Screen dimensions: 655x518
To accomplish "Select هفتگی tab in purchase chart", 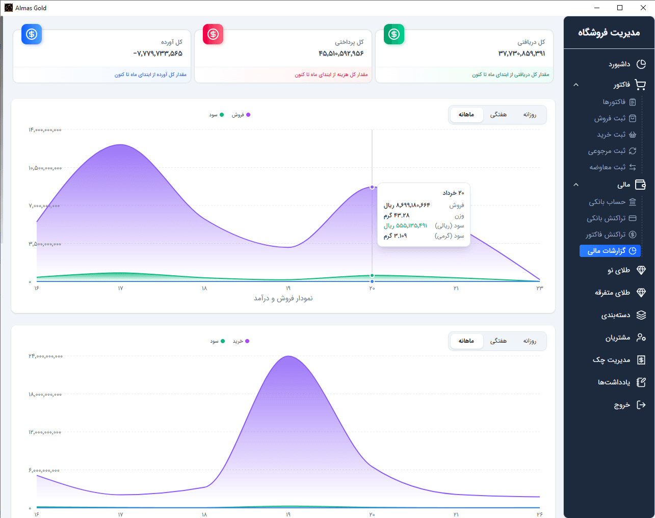I will tap(498, 341).
